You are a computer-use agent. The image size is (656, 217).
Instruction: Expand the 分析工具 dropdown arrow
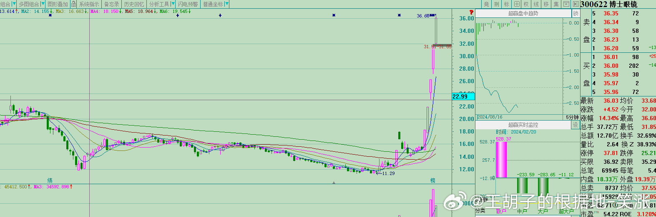(173, 4)
